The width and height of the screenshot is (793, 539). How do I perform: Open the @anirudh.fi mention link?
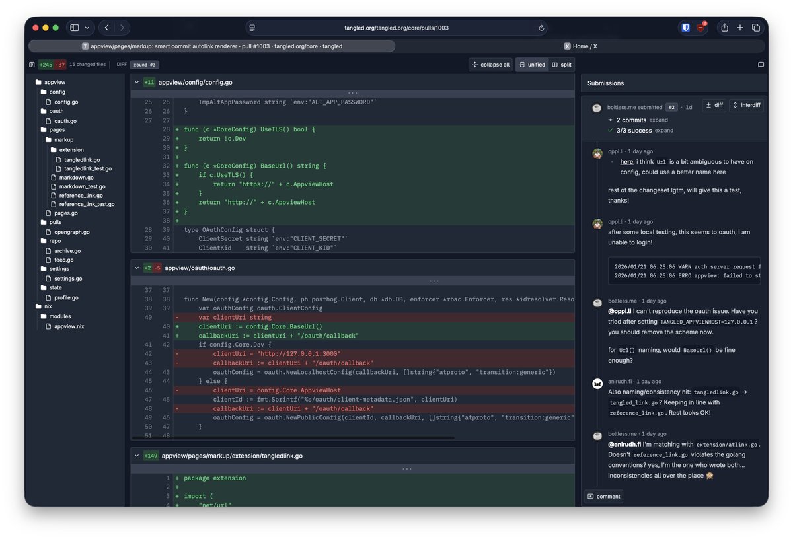[x=625, y=444]
